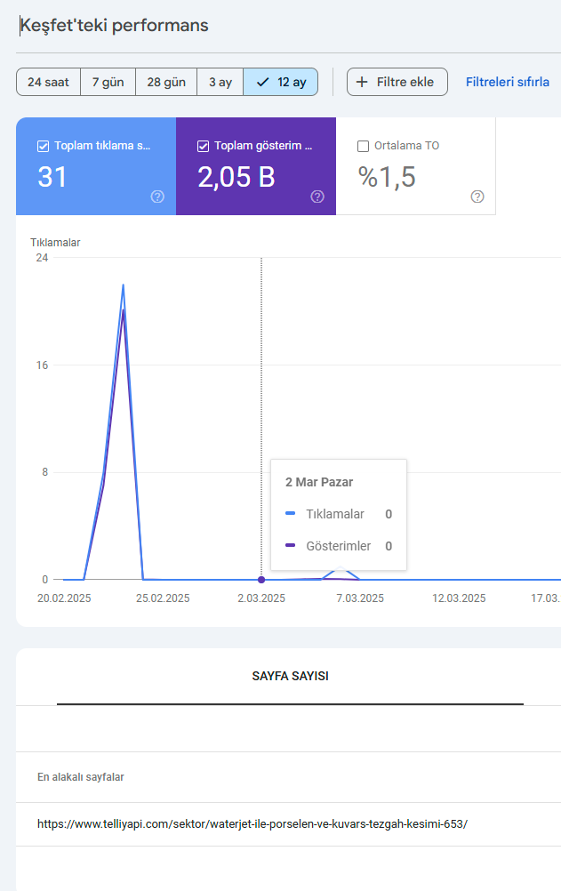Click Filtreleri sıfırla link

point(507,82)
